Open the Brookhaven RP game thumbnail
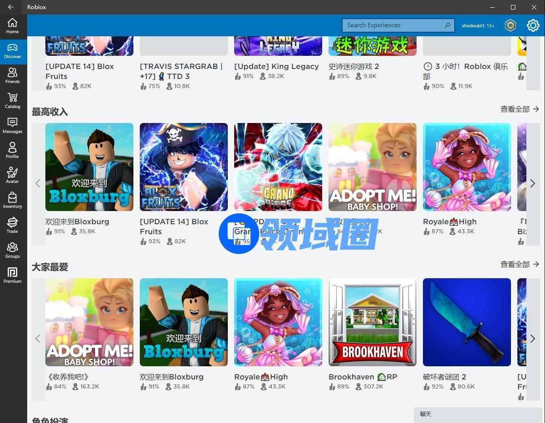The width and height of the screenshot is (545, 423). pos(372,322)
